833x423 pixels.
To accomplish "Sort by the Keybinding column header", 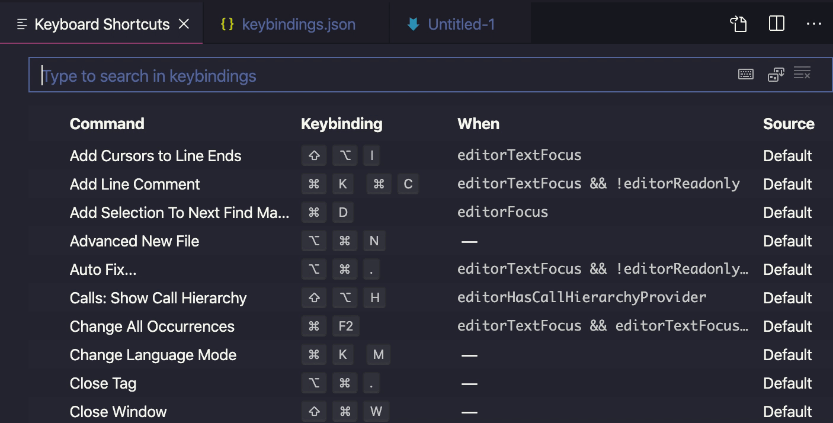I will 342,124.
